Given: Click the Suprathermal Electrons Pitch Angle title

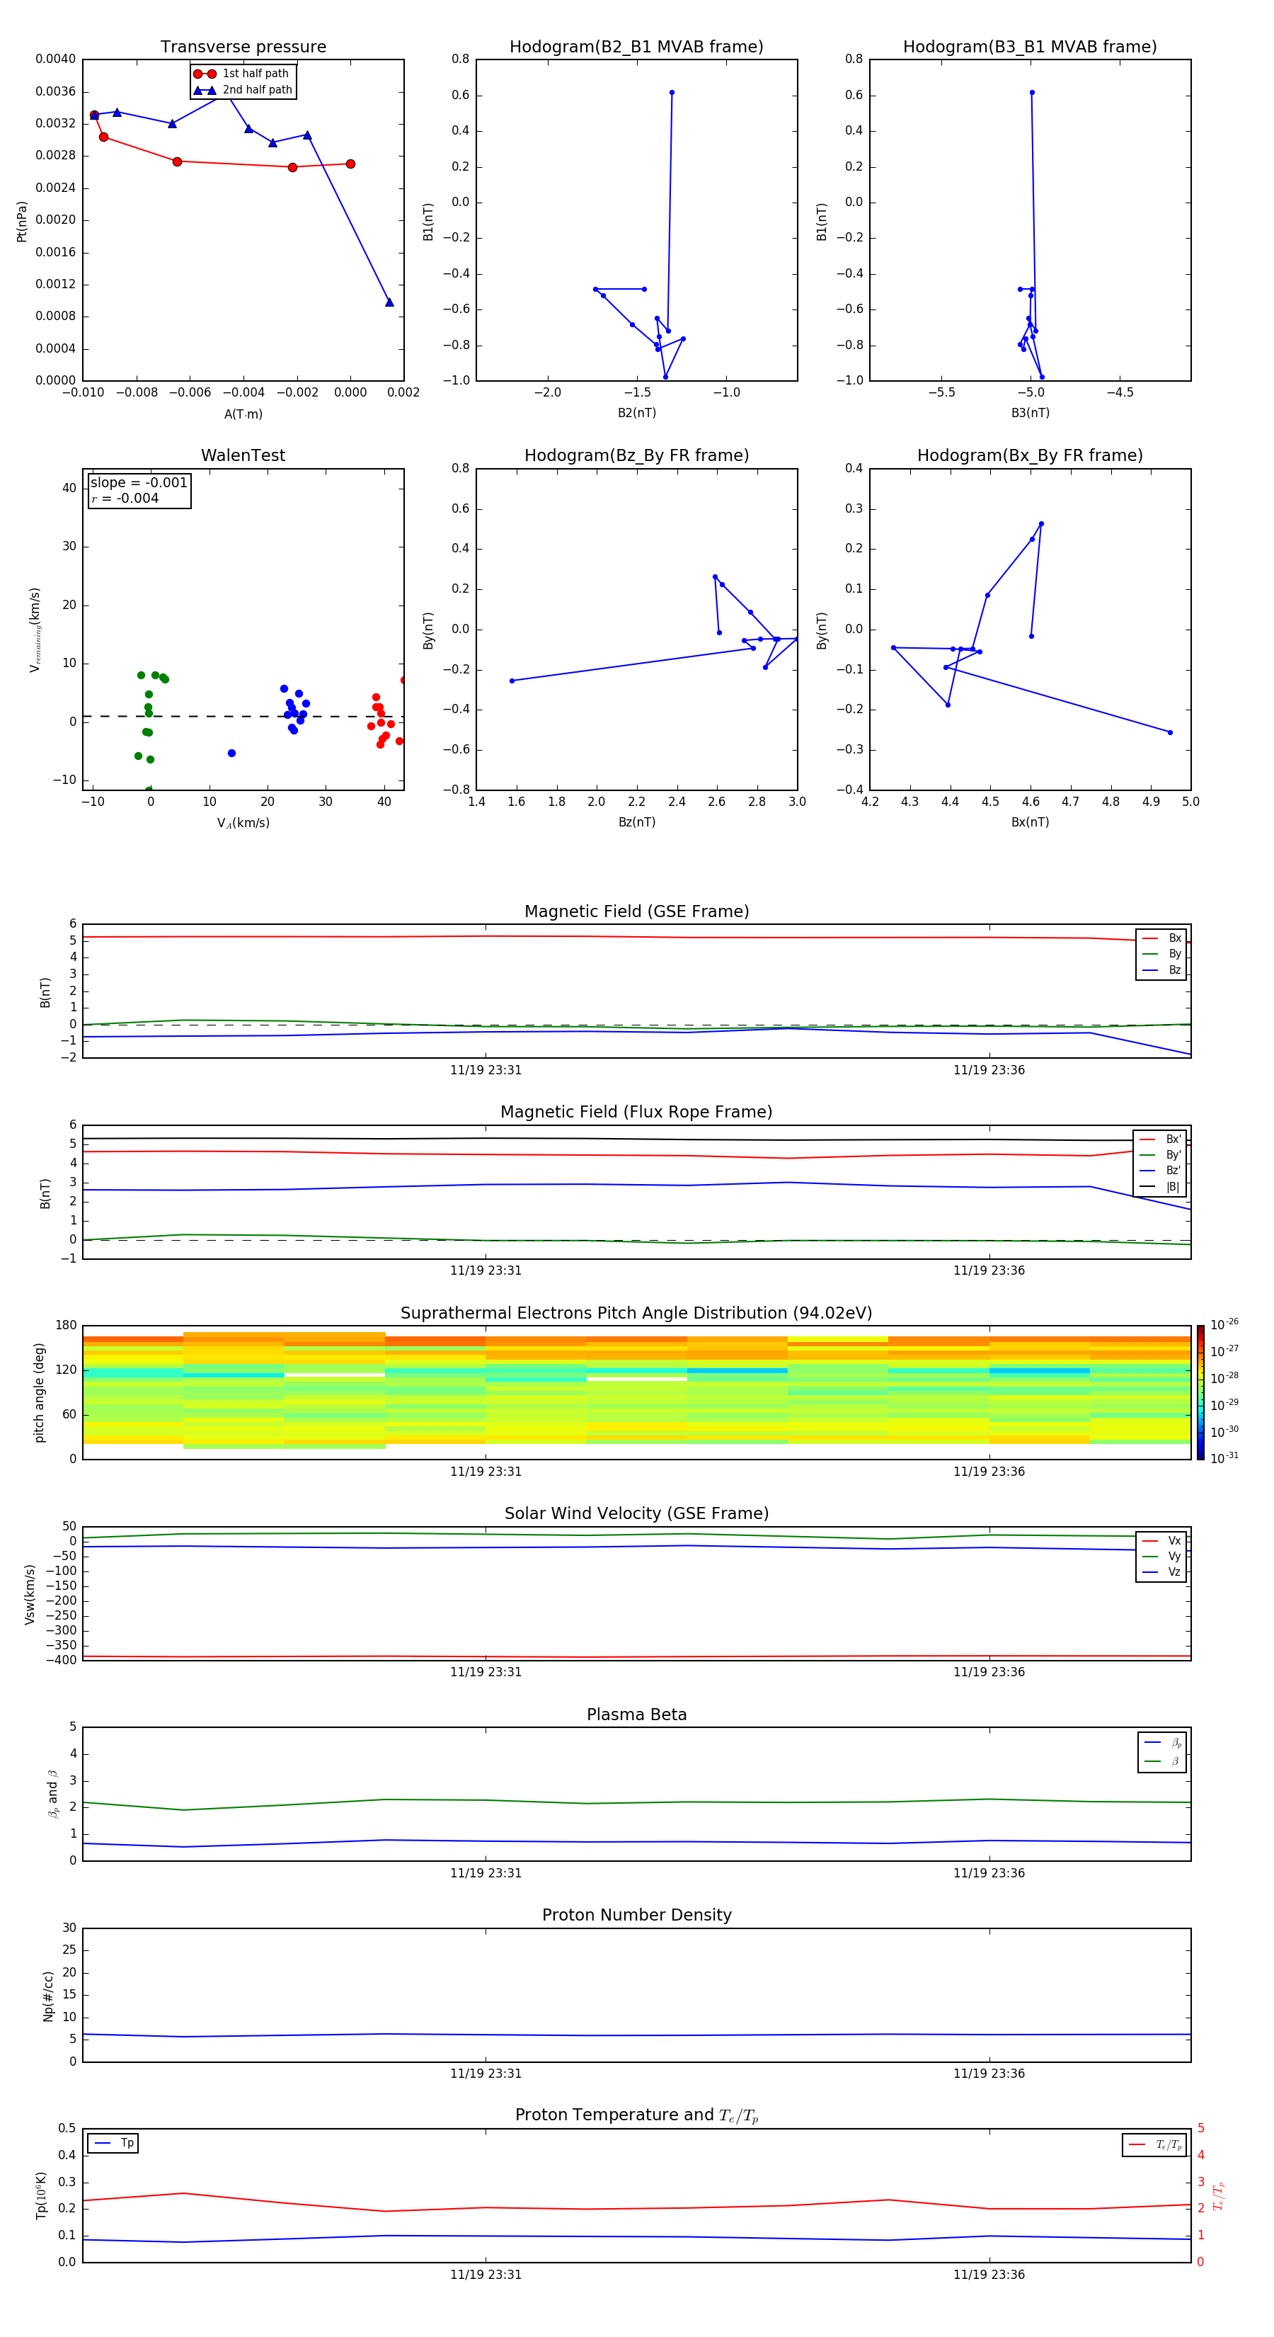Looking at the screenshot, I should point(636,1313).
